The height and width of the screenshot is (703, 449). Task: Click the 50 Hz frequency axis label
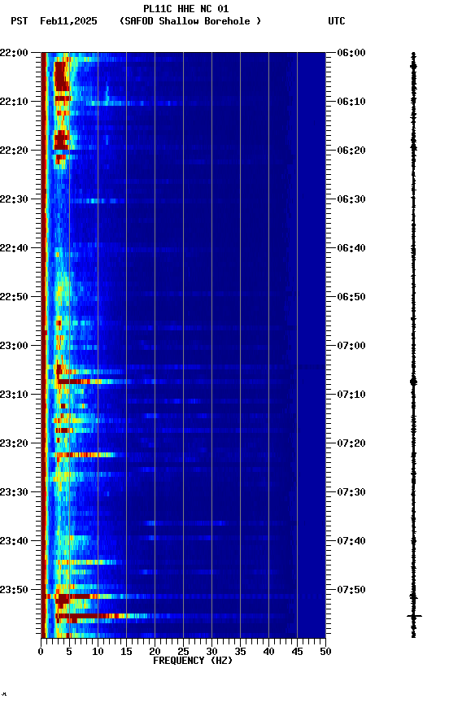pyautogui.click(x=326, y=652)
